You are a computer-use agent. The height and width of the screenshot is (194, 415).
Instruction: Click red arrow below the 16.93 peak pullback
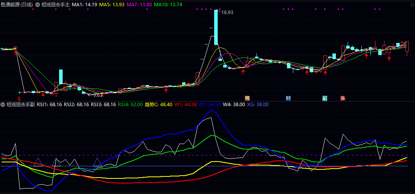pos(243,71)
